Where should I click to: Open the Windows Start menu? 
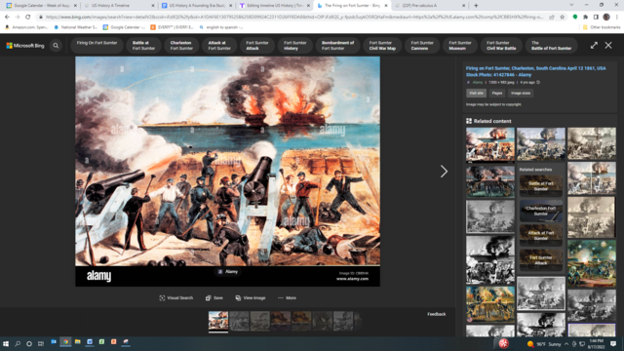click(6, 343)
